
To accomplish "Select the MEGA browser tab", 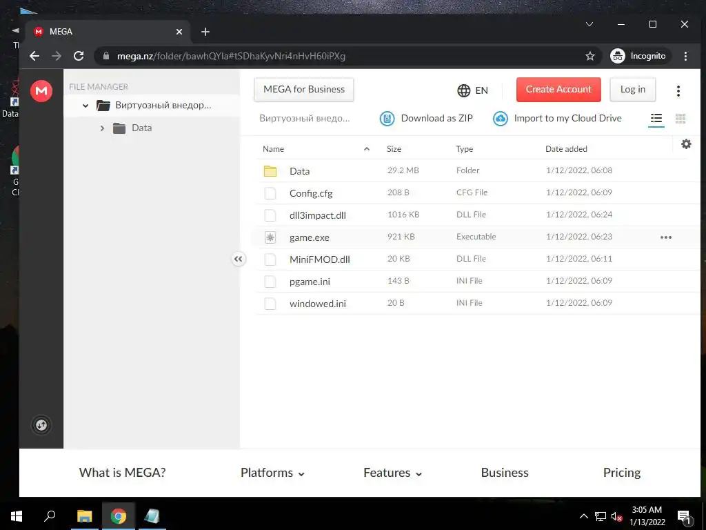I will point(108,32).
